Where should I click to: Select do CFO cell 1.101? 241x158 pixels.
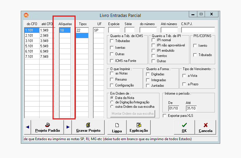(32, 30)
